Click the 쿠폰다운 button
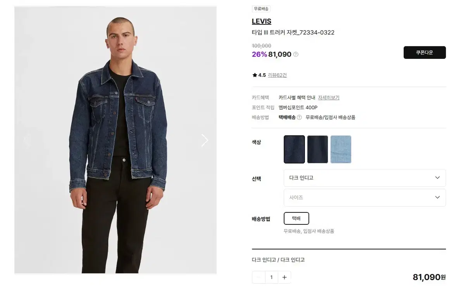 pos(425,53)
